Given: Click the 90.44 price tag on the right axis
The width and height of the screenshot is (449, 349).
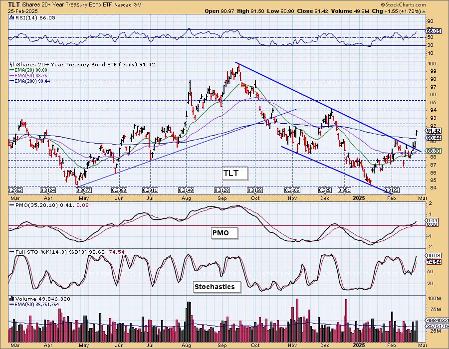Looking at the screenshot, I should [x=433, y=138].
